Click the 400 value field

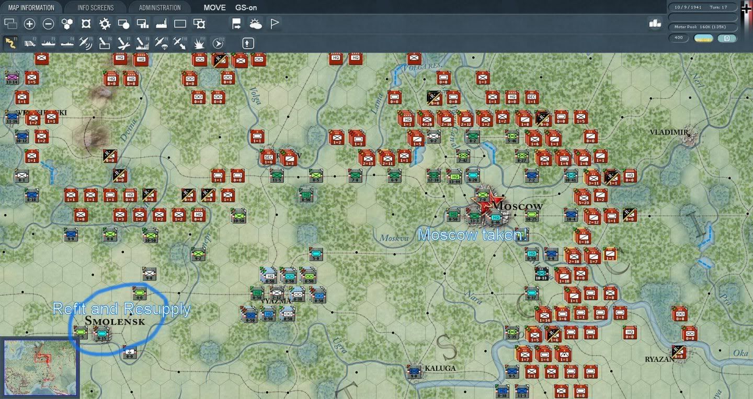pyautogui.click(x=679, y=38)
